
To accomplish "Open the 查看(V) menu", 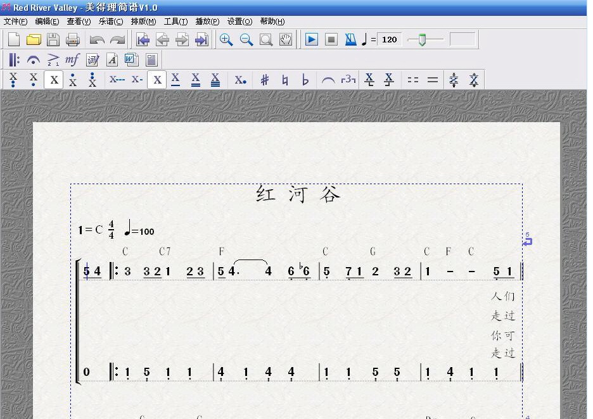I will point(79,22).
